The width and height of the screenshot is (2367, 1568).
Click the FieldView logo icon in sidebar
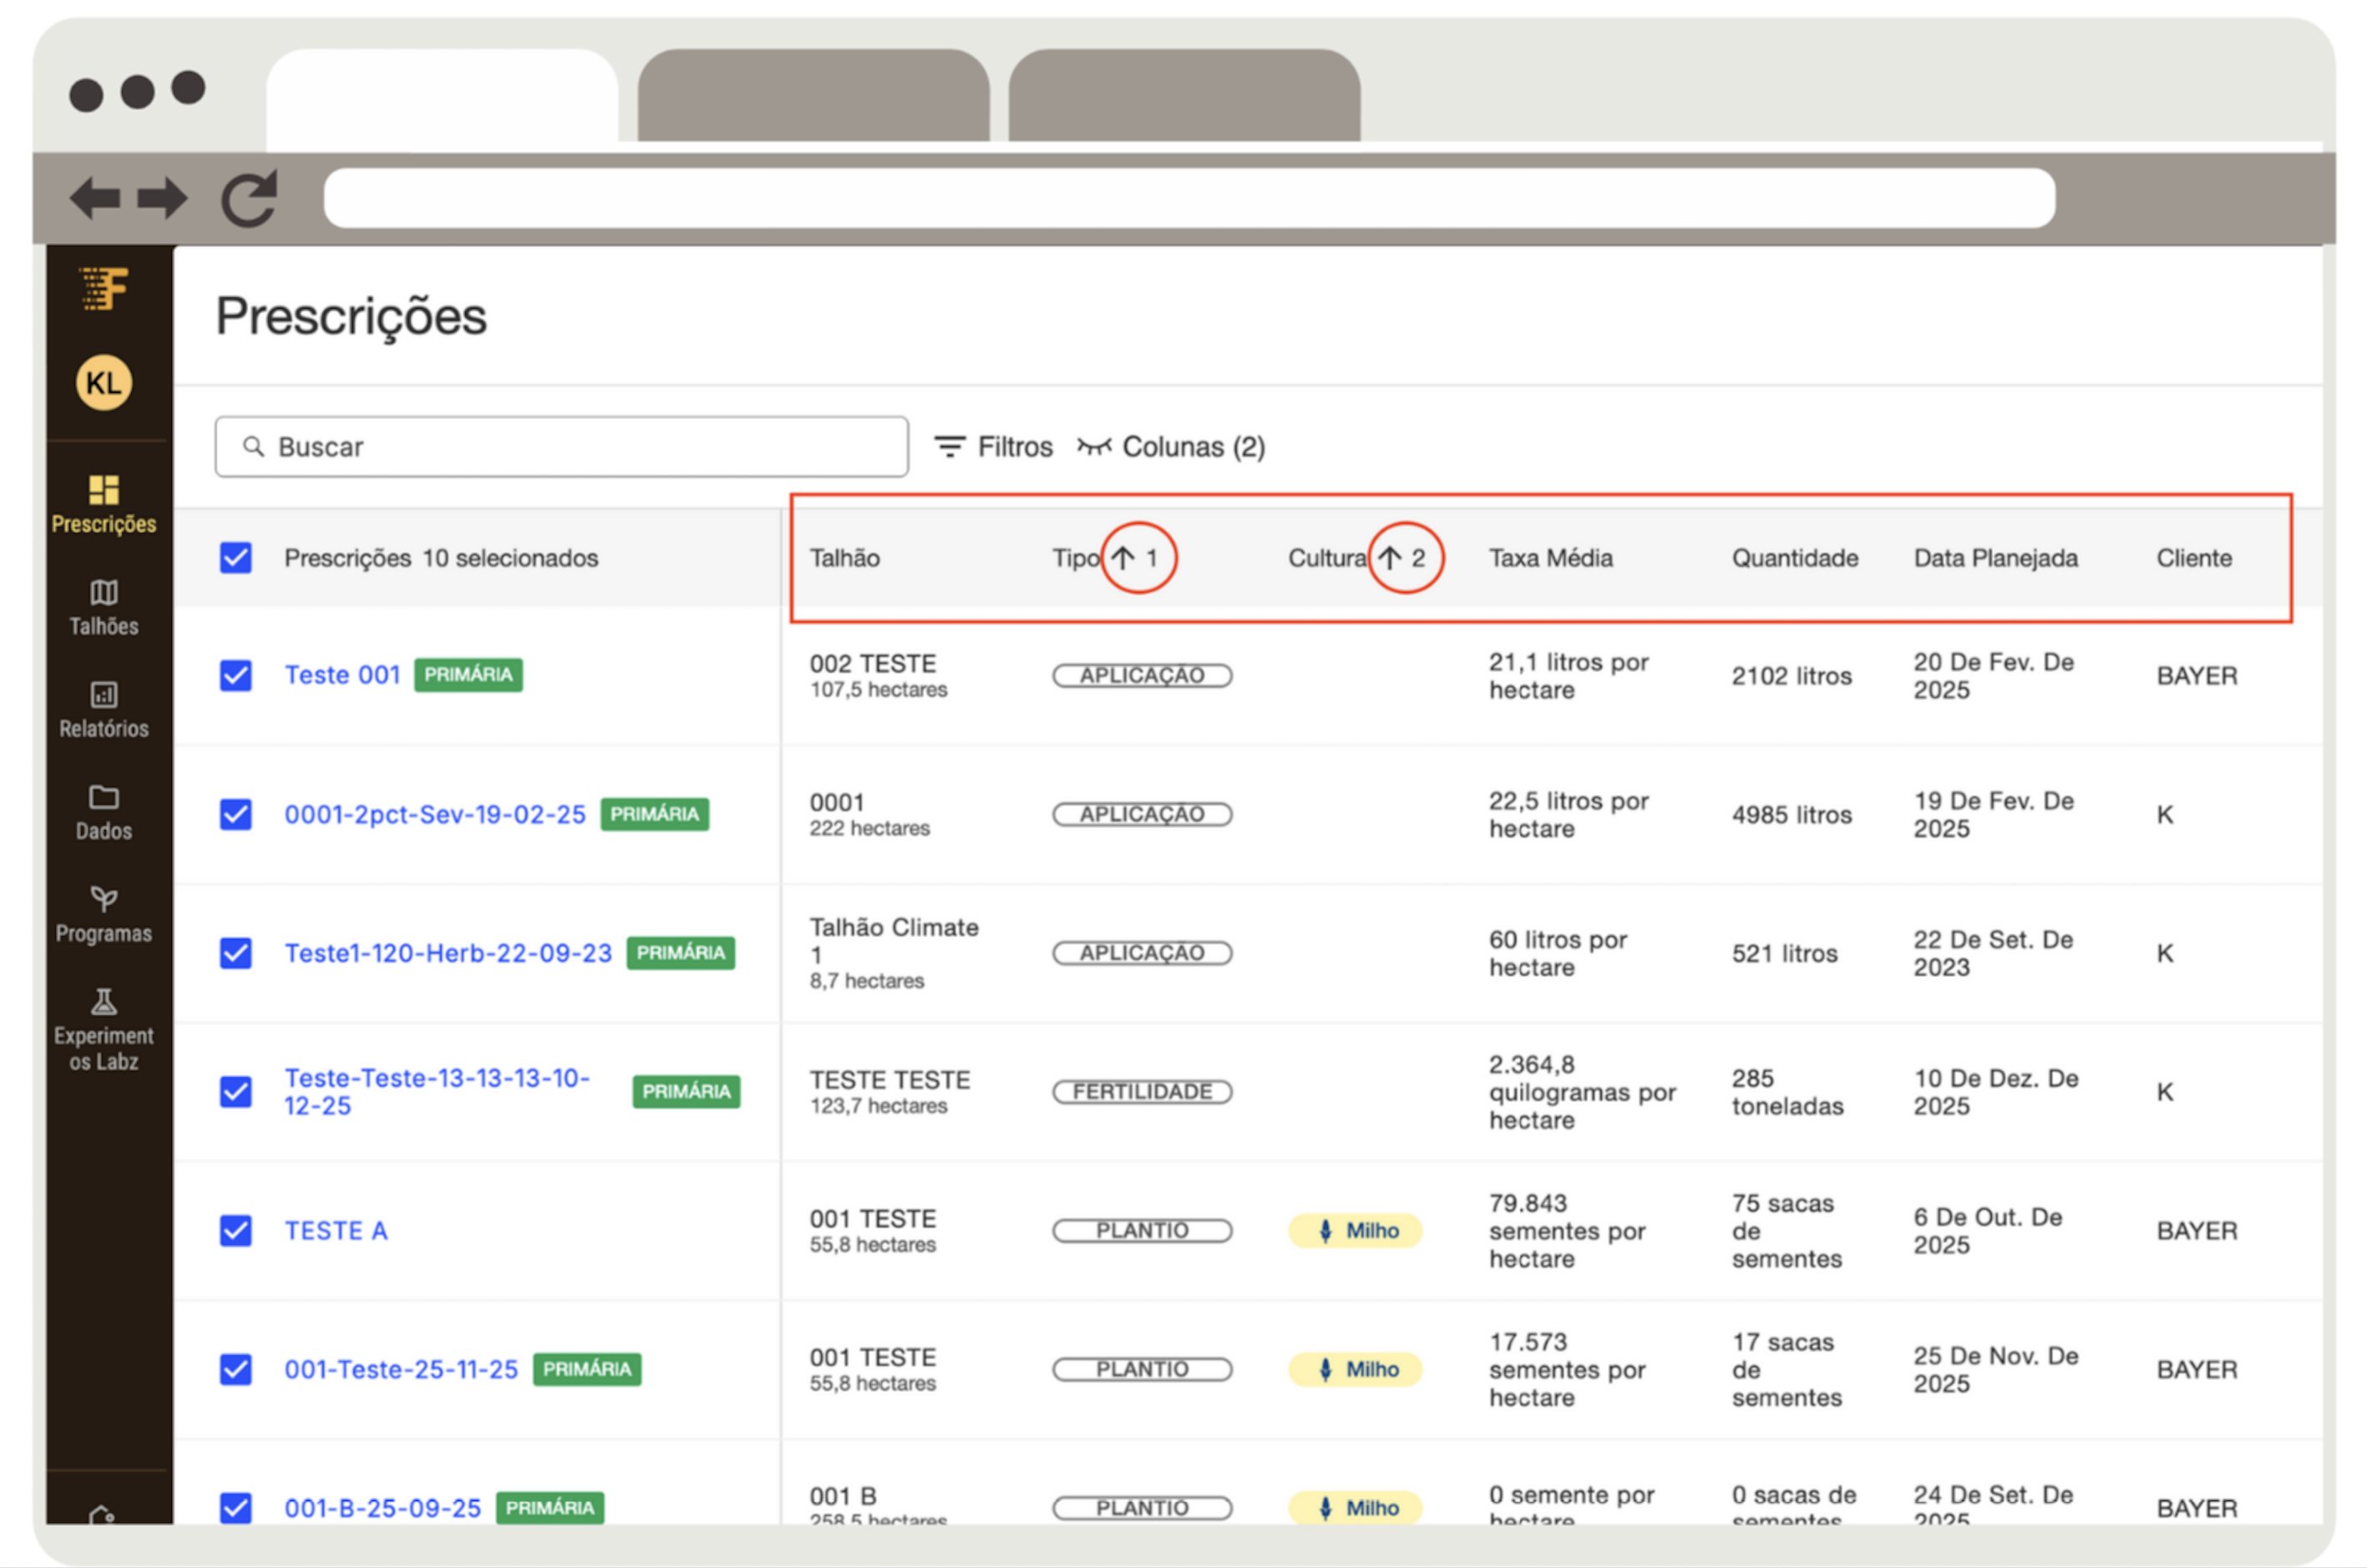click(104, 288)
